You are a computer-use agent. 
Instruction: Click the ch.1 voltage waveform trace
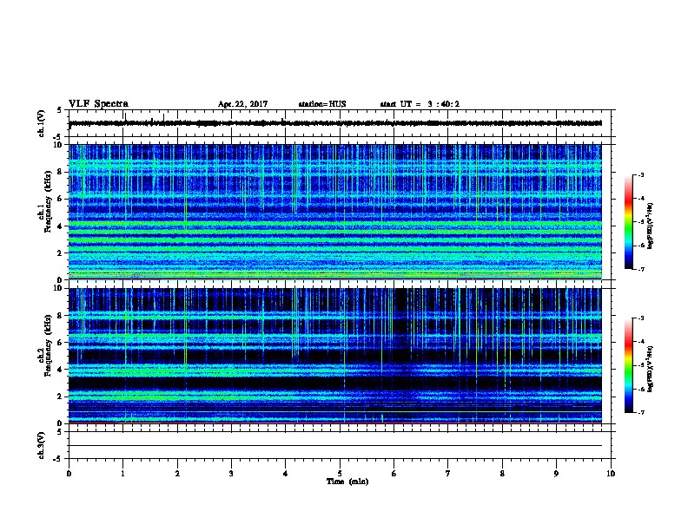(x=335, y=123)
